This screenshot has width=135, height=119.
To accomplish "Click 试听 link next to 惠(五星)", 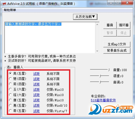I will (x=37, y=105).
